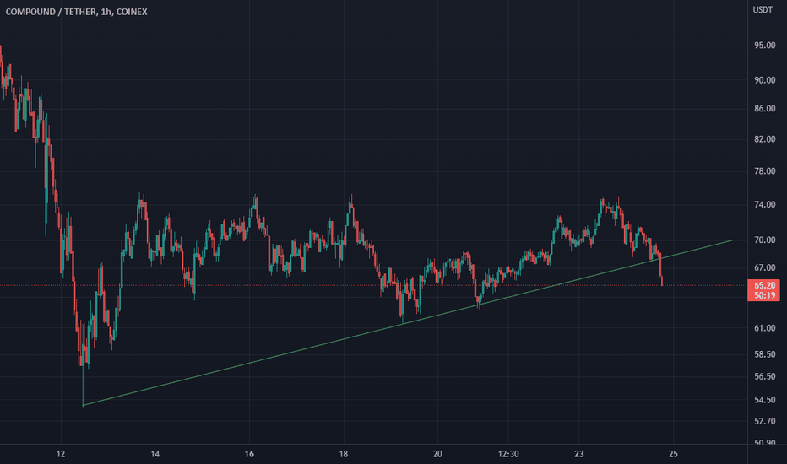The width and height of the screenshot is (787, 464).
Task: Click the 74.00 price axis value
Action: (764, 205)
